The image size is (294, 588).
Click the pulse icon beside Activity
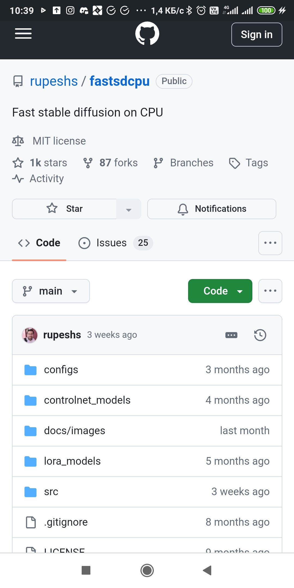(18, 179)
